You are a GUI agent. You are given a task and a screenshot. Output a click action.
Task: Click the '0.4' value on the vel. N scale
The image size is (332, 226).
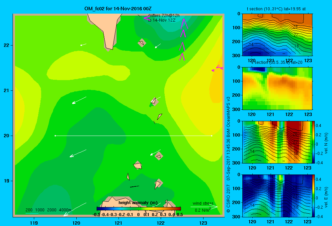[x=318, y=126]
